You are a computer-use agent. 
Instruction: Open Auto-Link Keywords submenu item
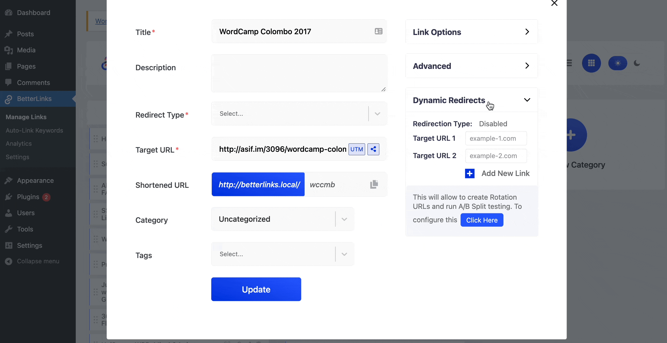click(34, 130)
